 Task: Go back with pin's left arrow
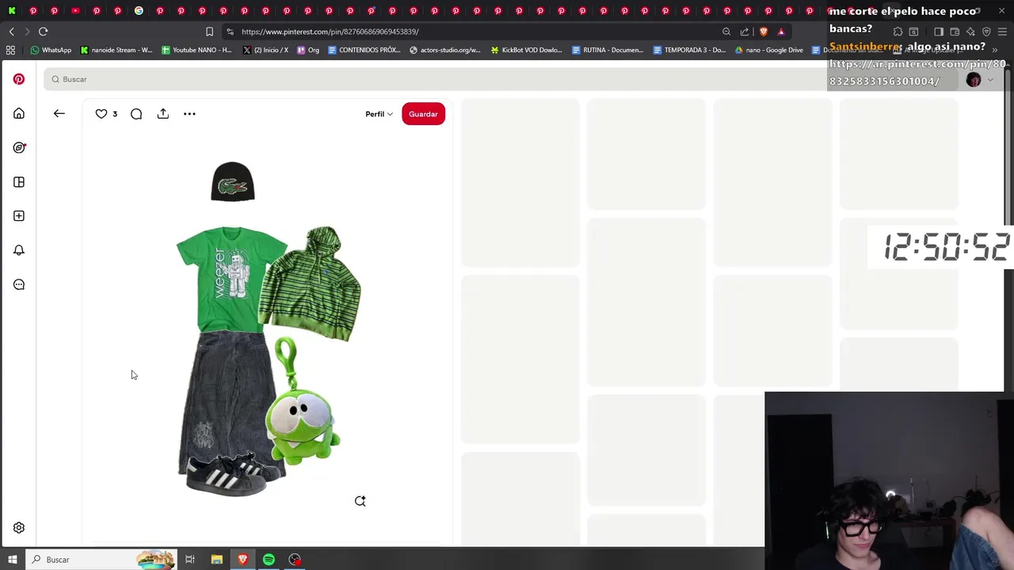tap(59, 113)
